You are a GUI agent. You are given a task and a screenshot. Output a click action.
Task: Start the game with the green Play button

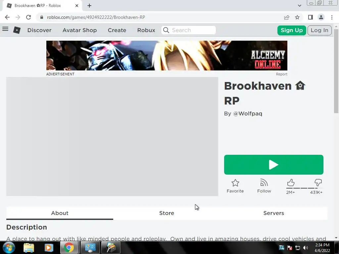click(x=274, y=165)
